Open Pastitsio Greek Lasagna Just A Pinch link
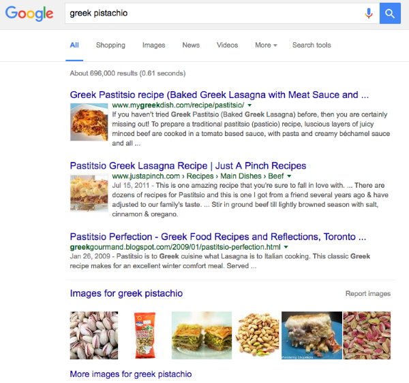The width and height of the screenshot is (409, 383). pos(188,165)
